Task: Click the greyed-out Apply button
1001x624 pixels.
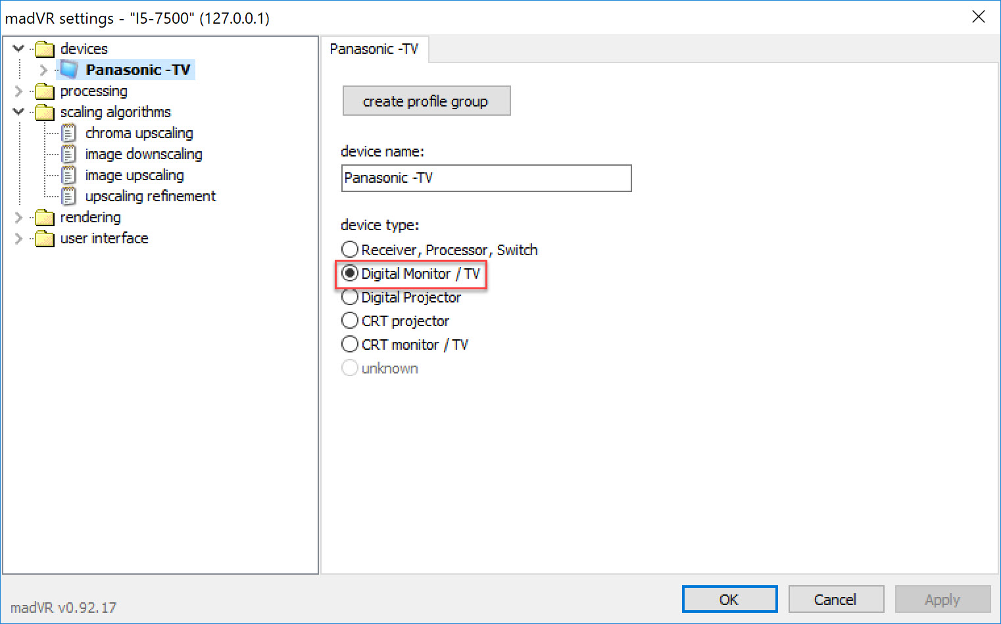Action: coord(942,600)
